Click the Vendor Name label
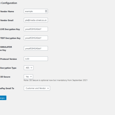 pyautogui.click(x=7, y=11)
